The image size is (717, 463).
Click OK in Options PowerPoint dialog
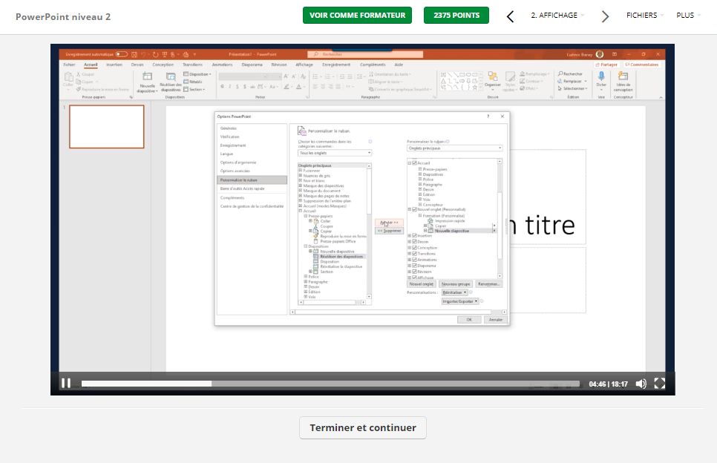pyautogui.click(x=469, y=320)
